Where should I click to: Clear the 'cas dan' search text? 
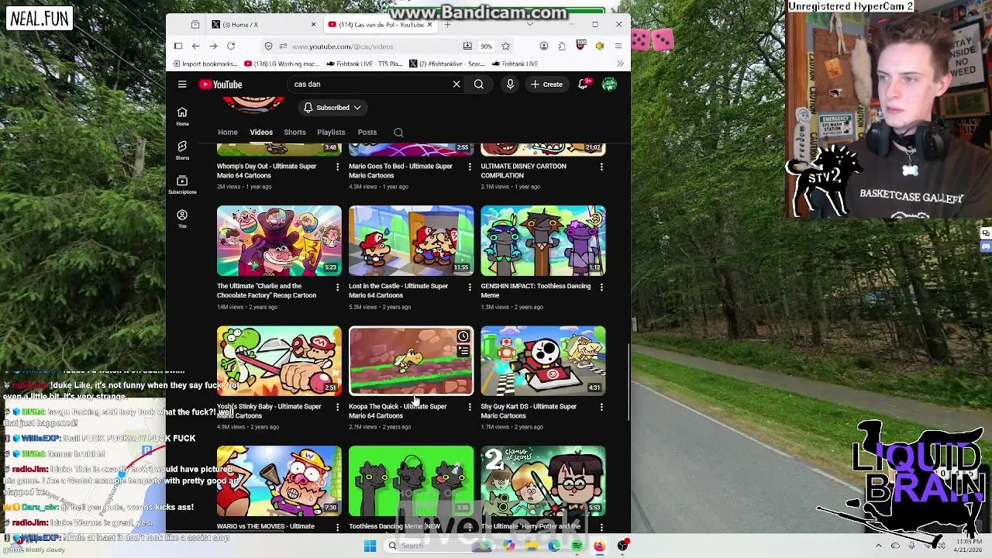pyautogui.click(x=456, y=84)
